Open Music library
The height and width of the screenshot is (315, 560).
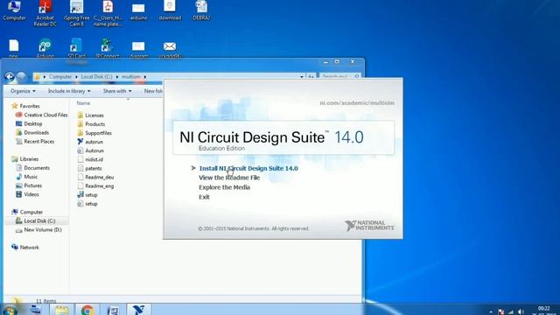point(27,177)
